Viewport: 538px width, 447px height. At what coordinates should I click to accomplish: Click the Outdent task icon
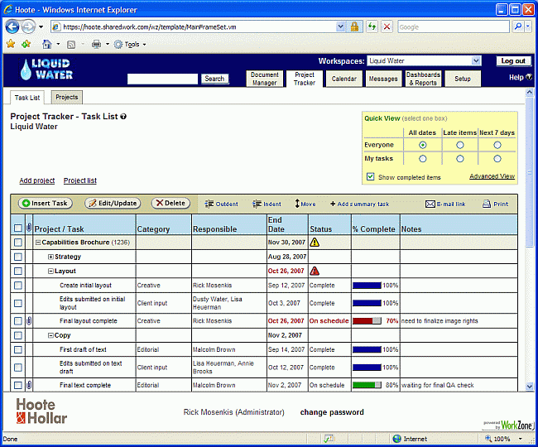[209, 204]
